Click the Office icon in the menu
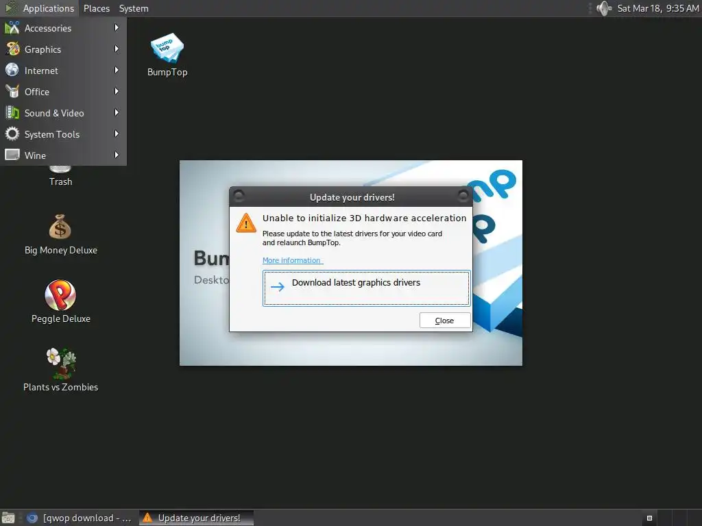702x526 pixels. [12, 91]
